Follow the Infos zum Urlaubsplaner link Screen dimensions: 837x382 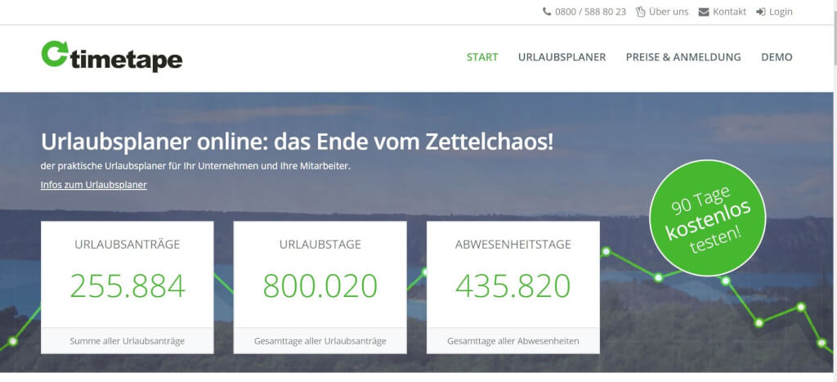point(93,185)
